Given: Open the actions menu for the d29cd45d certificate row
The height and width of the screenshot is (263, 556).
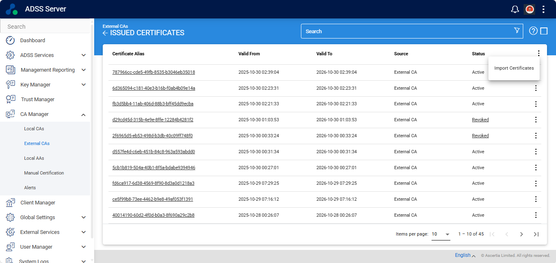Looking at the screenshot, I should click(x=536, y=120).
